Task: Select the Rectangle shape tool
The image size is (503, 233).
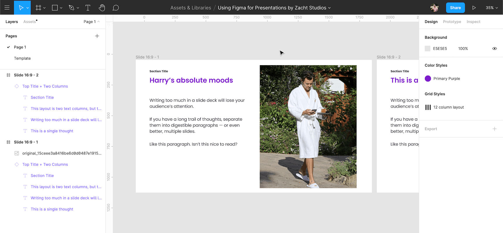Action: (55, 8)
